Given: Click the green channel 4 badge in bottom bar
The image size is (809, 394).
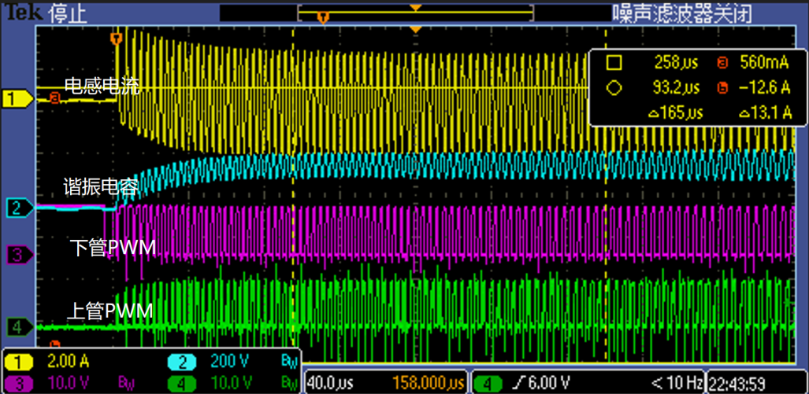Looking at the screenshot, I should pyautogui.click(x=183, y=383).
